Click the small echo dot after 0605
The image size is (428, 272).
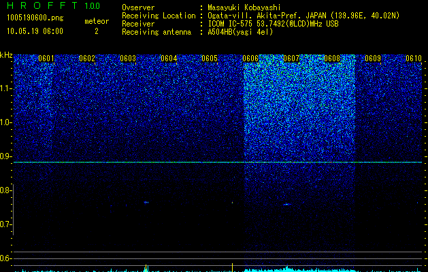pyautogui.click(x=232, y=203)
